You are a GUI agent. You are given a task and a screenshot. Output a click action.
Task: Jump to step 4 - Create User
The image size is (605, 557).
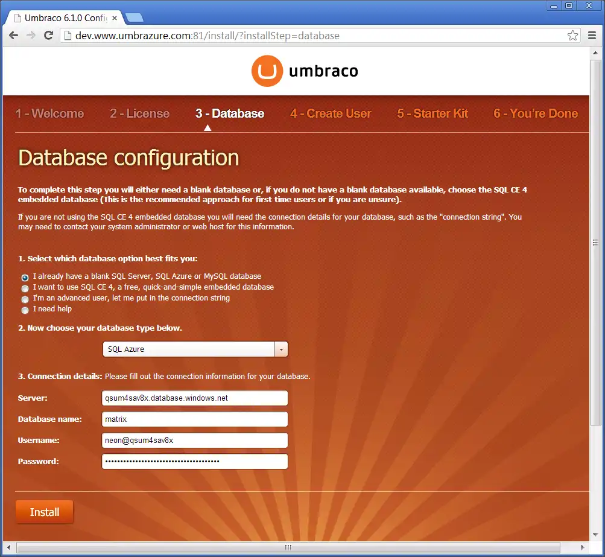coord(331,113)
